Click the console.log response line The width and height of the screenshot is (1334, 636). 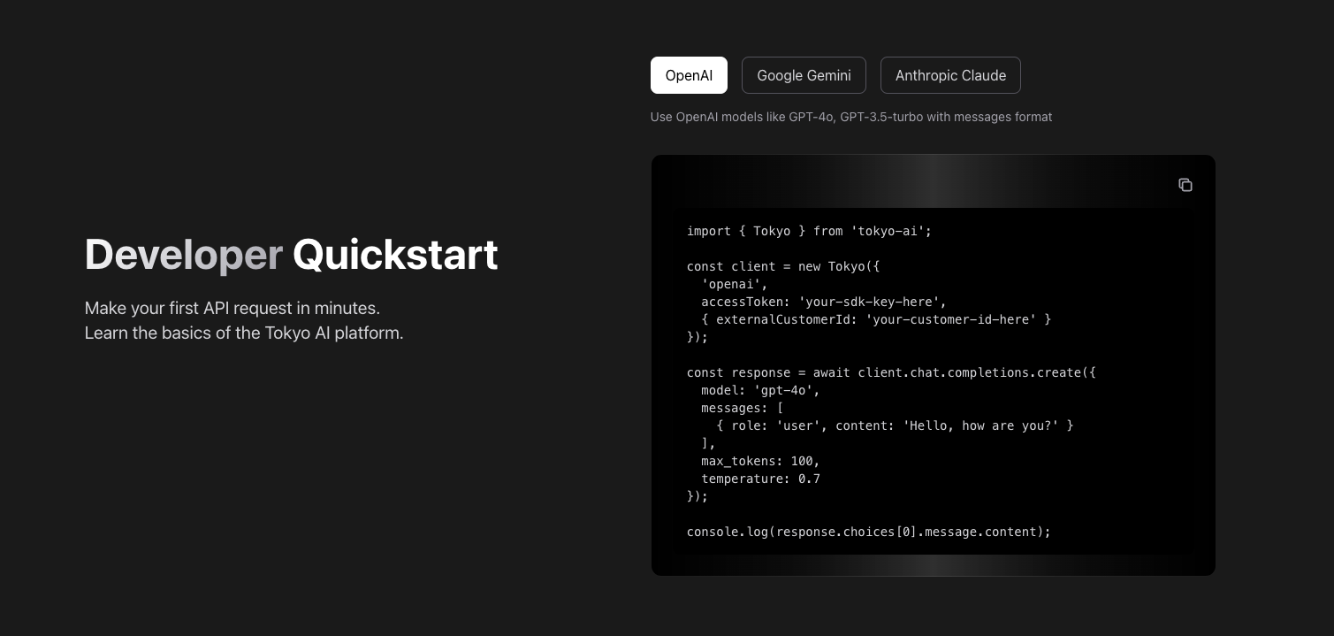868,532
